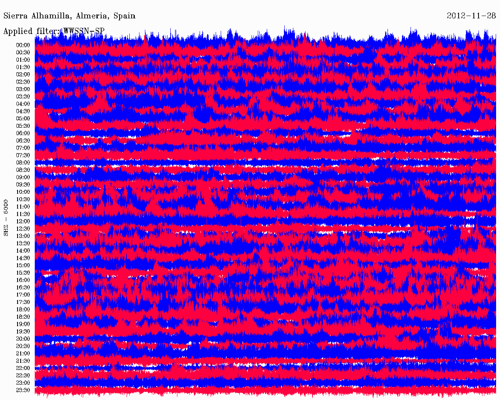Select the 15:00 time label
The height and width of the screenshot is (400, 500).
pyautogui.click(x=23, y=266)
